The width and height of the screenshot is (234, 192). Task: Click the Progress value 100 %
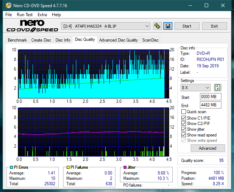point(219,173)
